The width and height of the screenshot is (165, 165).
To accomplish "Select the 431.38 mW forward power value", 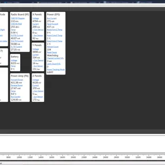I will (16, 82).
